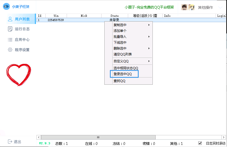Image resolution: width=227 pixels, height=147 pixels.
Task: Click the 退出 exit icon
Action: click(x=10, y=141)
